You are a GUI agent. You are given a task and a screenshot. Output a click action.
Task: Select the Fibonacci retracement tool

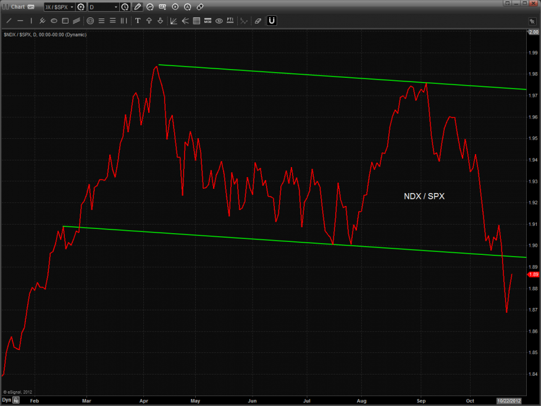pyautogui.click(x=101, y=21)
